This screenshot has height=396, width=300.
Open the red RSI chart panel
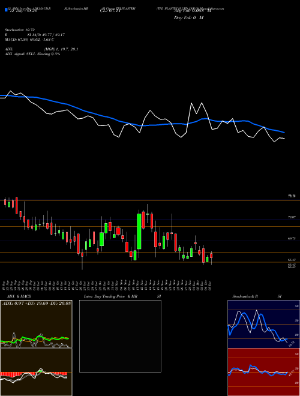[x=263, y=372]
